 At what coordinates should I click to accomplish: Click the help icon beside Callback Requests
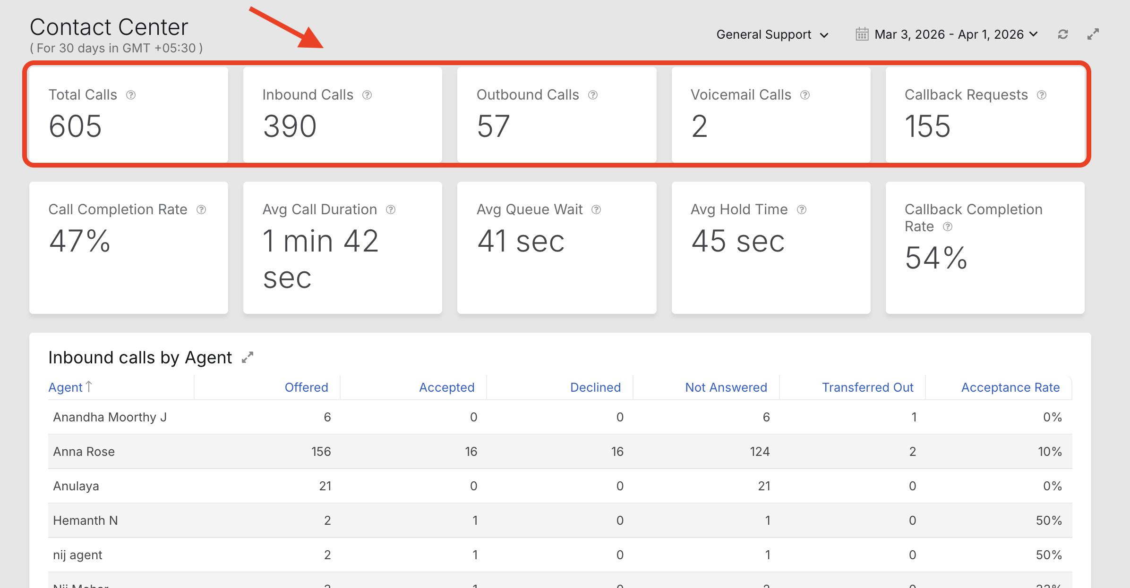click(x=1042, y=95)
